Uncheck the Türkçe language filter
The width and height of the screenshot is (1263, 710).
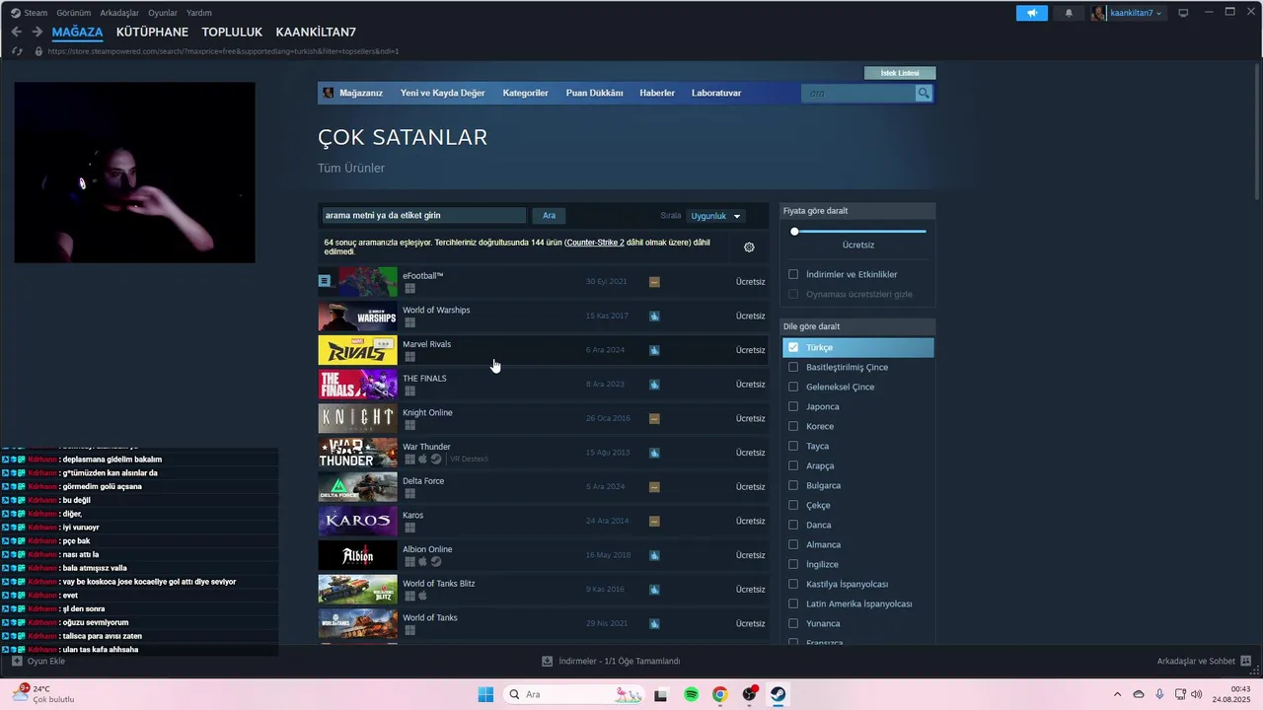[x=793, y=347]
